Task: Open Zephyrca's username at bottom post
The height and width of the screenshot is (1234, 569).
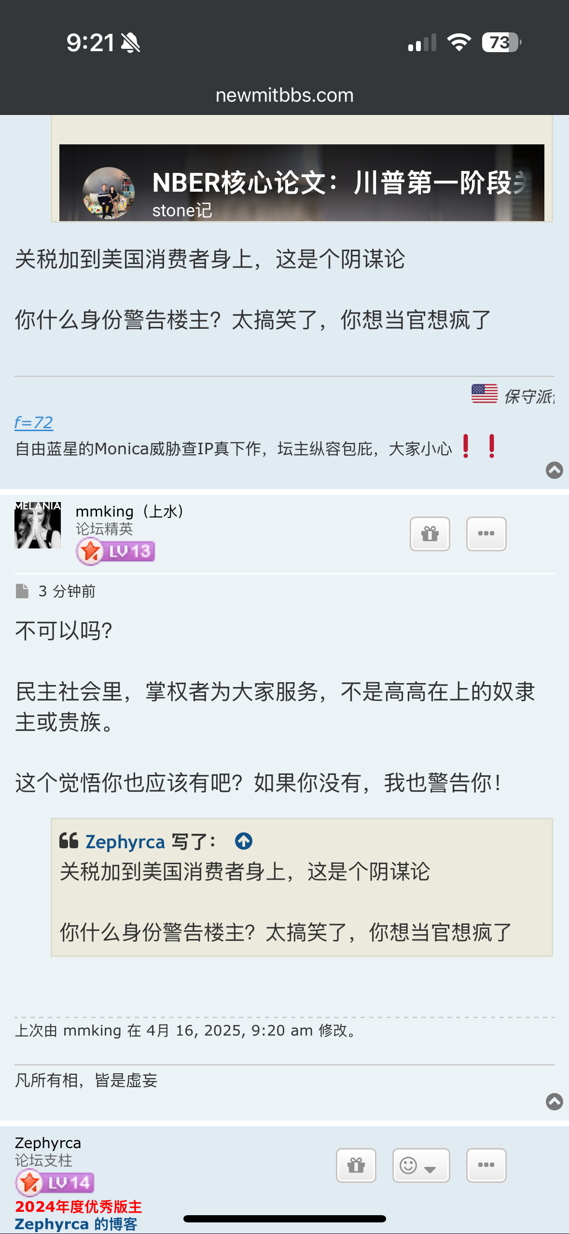Action: point(48,1143)
